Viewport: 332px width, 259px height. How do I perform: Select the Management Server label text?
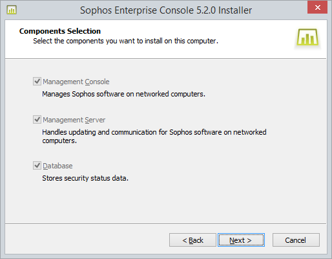[x=74, y=120]
